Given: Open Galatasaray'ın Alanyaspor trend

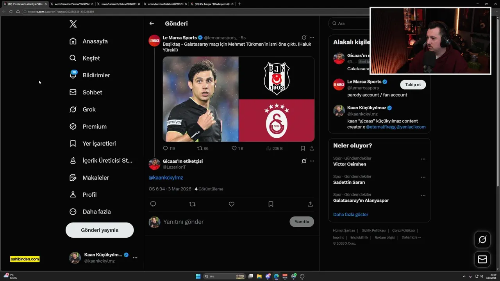Looking at the screenshot, I should 361,201.
